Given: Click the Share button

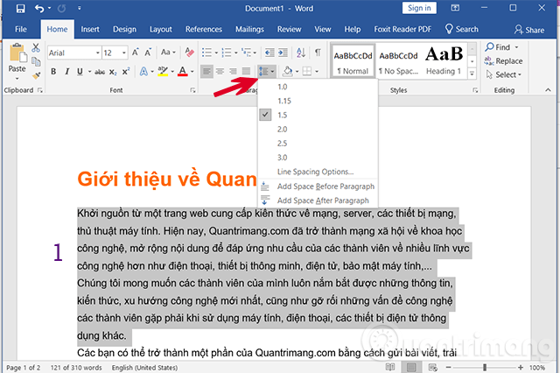Looking at the screenshot, I should tap(529, 30).
